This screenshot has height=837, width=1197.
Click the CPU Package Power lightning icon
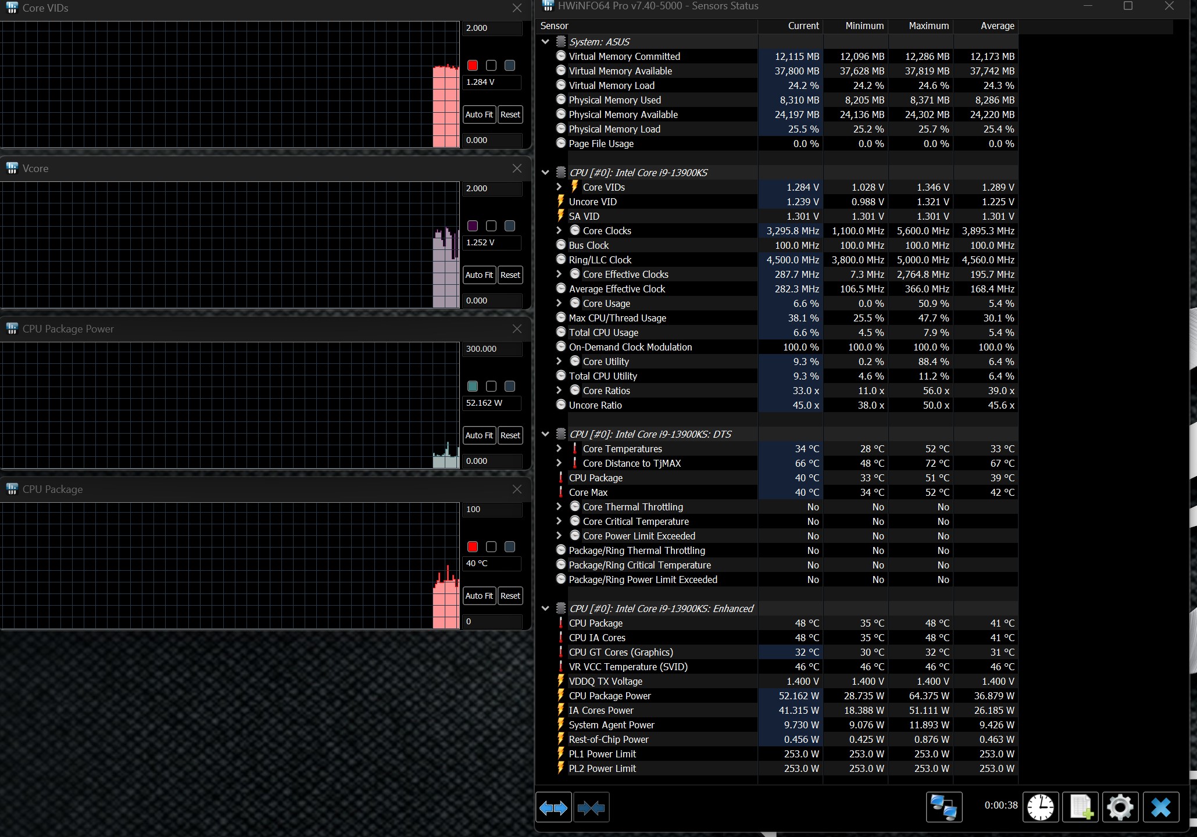click(x=561, y=695)
